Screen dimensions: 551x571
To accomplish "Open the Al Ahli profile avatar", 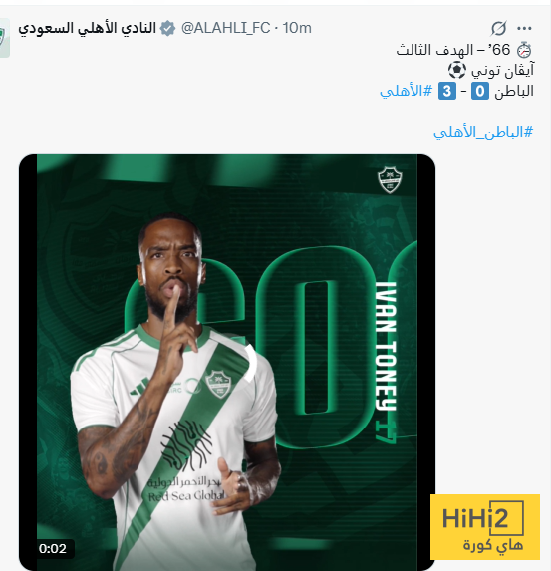I will (x=4, y=38).
